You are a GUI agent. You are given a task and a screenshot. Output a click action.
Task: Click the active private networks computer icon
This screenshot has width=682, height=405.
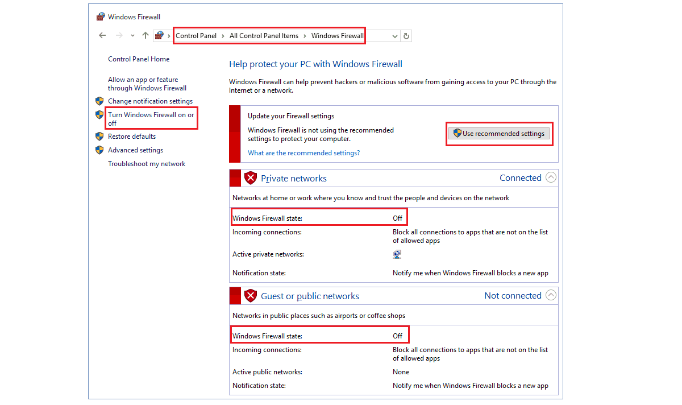397,254
